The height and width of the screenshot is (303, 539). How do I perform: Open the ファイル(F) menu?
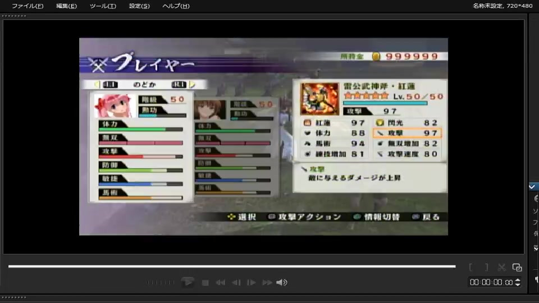tap(28, 6)
